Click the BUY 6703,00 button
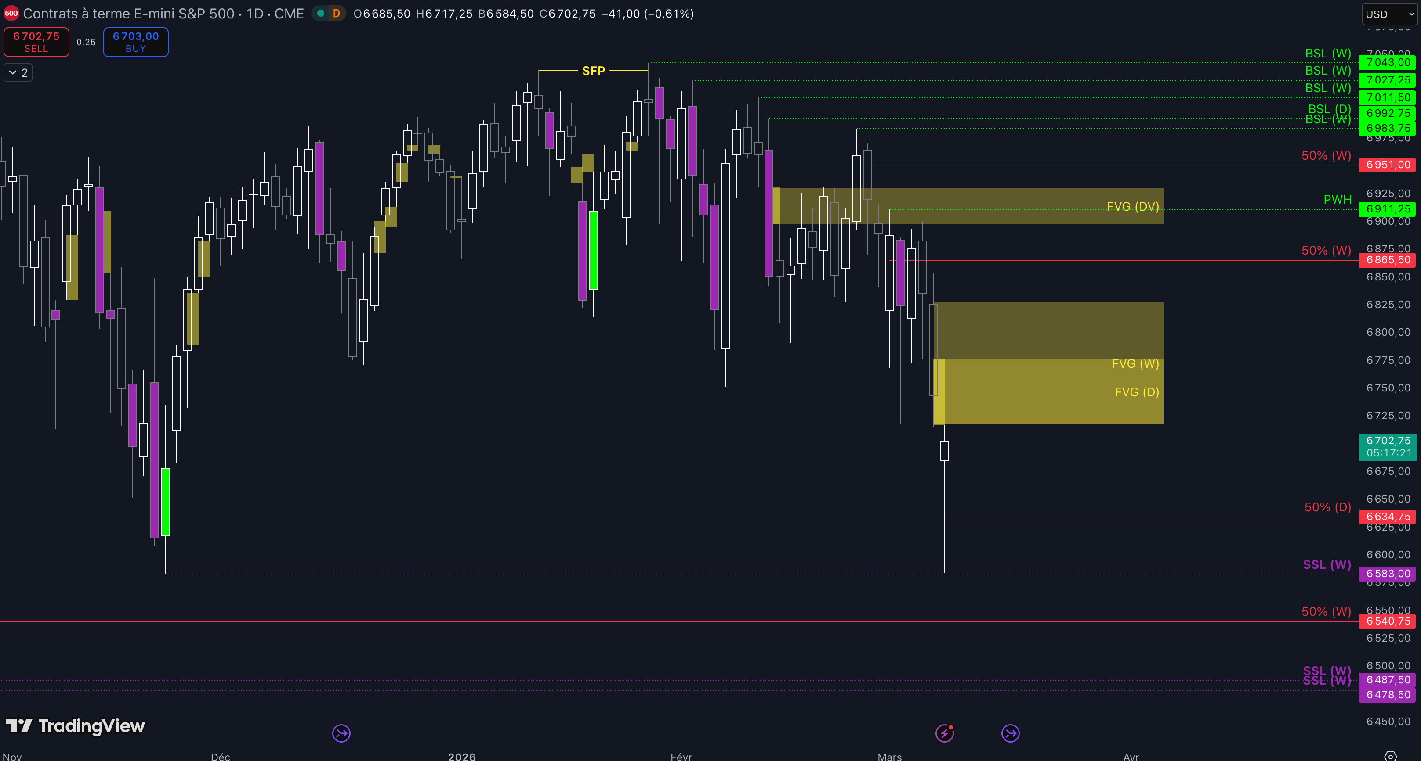The height and width of the screenshot is (761, 1421). [x=136, y=42]
